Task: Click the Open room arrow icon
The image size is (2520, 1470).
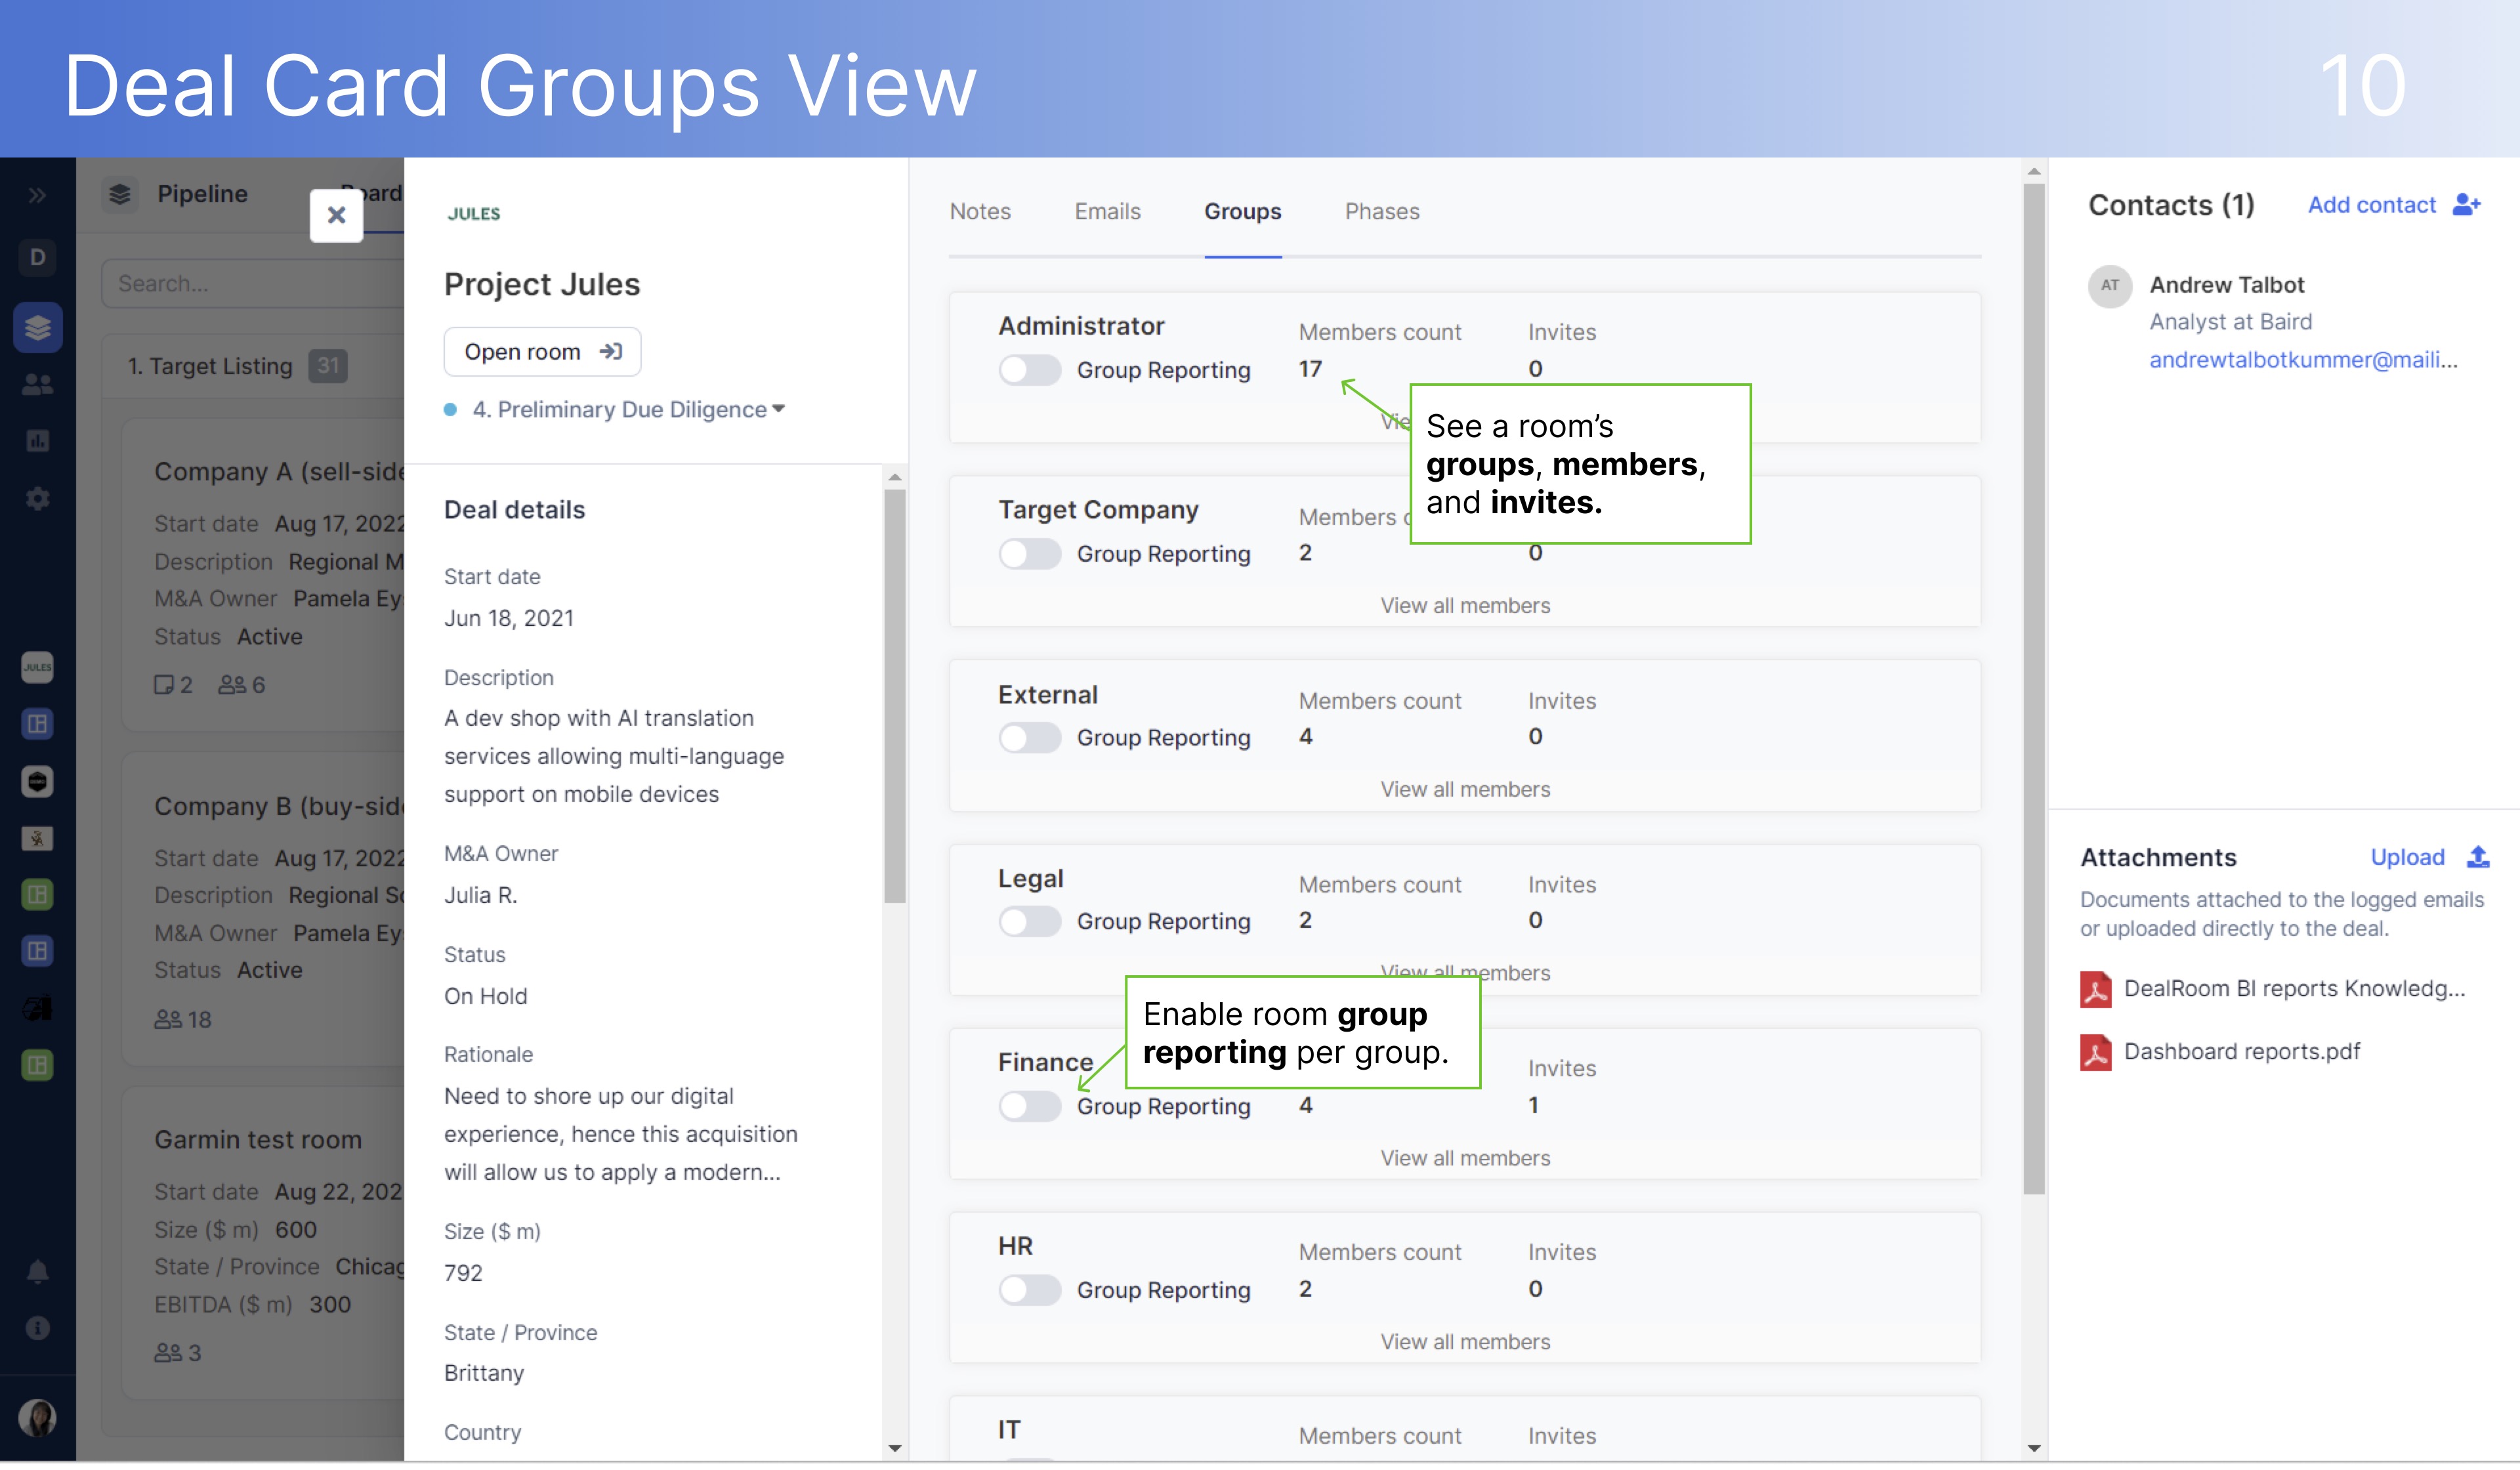Action: point(612,351)
